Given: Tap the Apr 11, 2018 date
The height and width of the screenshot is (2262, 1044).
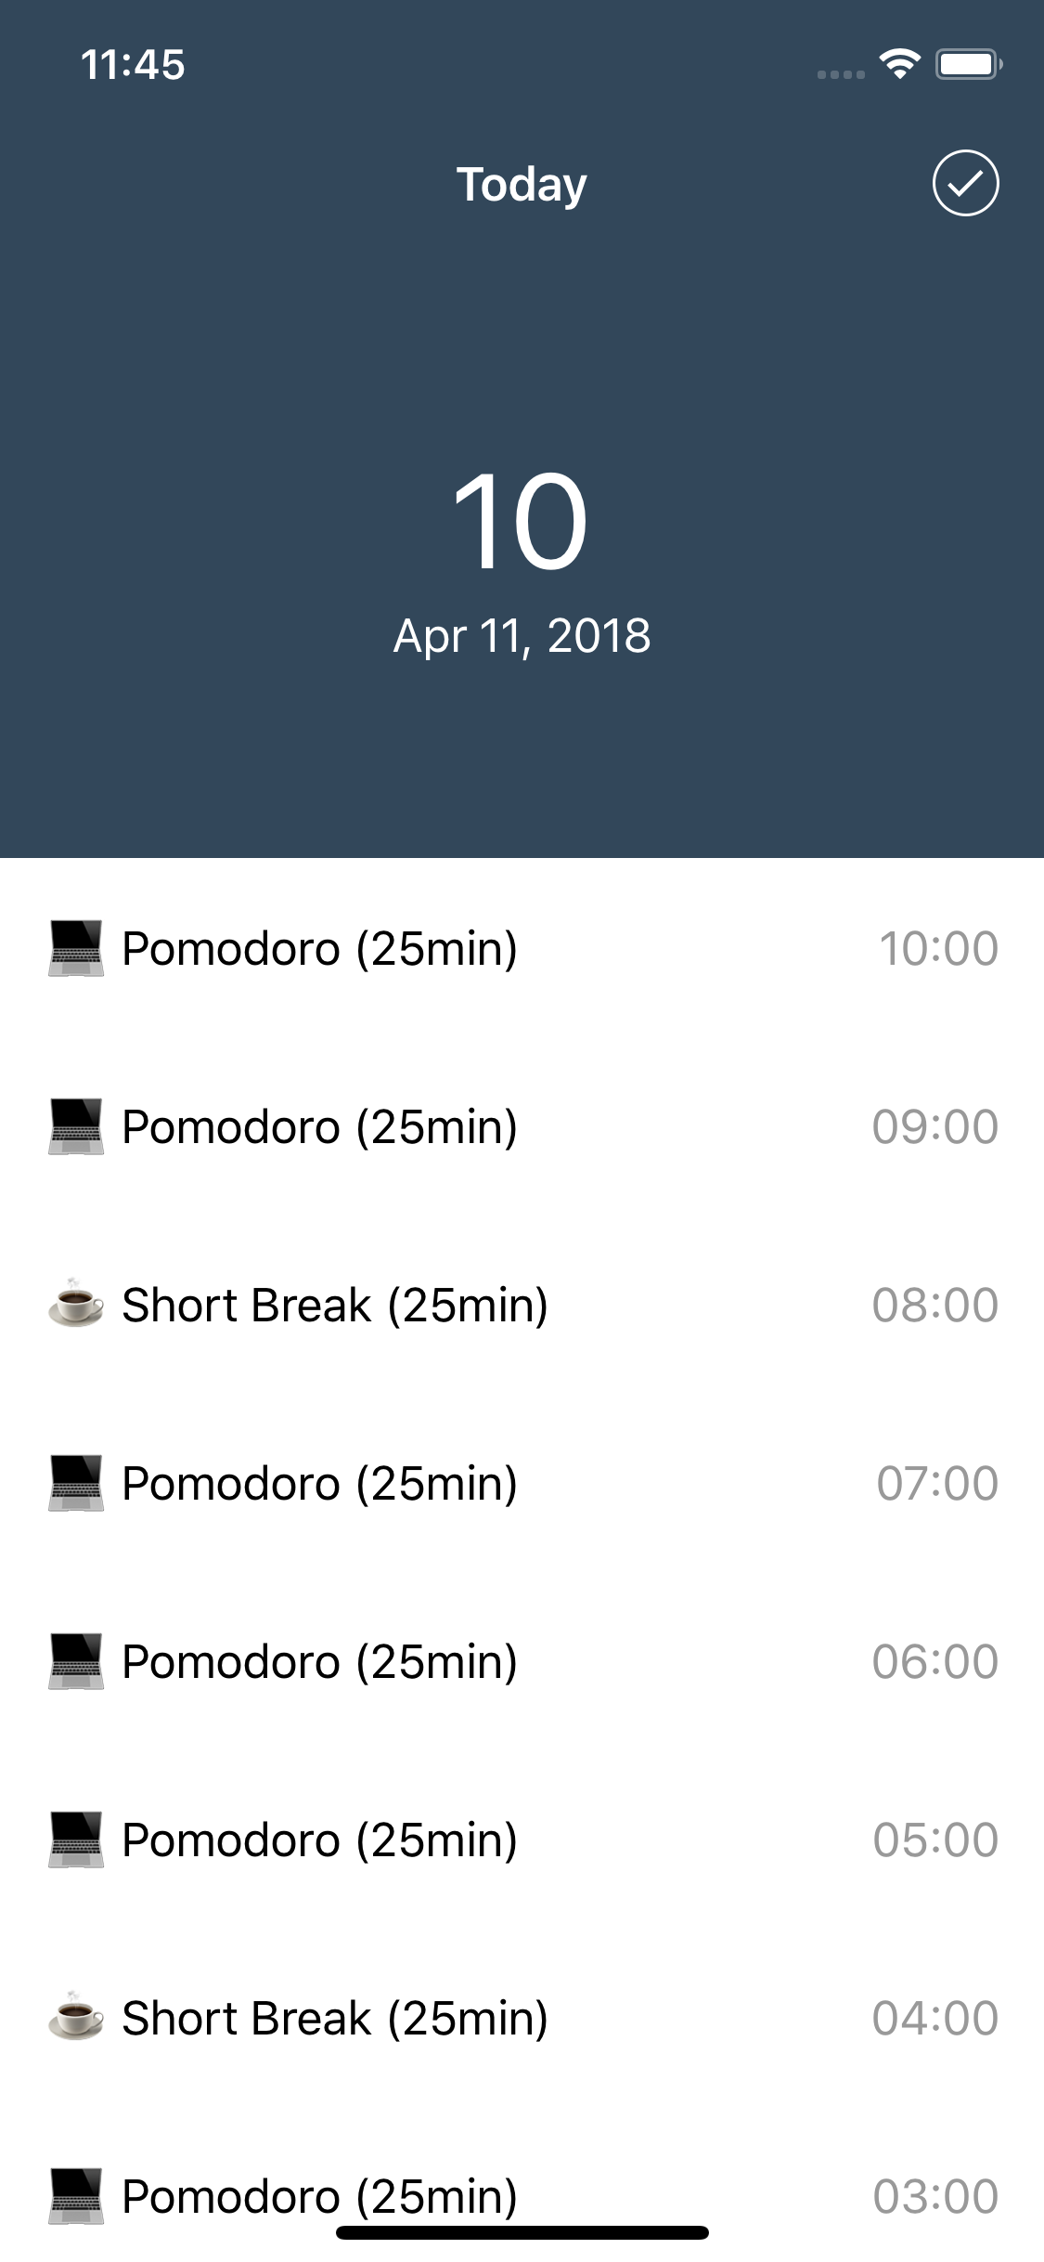Looking at the screenshot, I should coord(522,636).
